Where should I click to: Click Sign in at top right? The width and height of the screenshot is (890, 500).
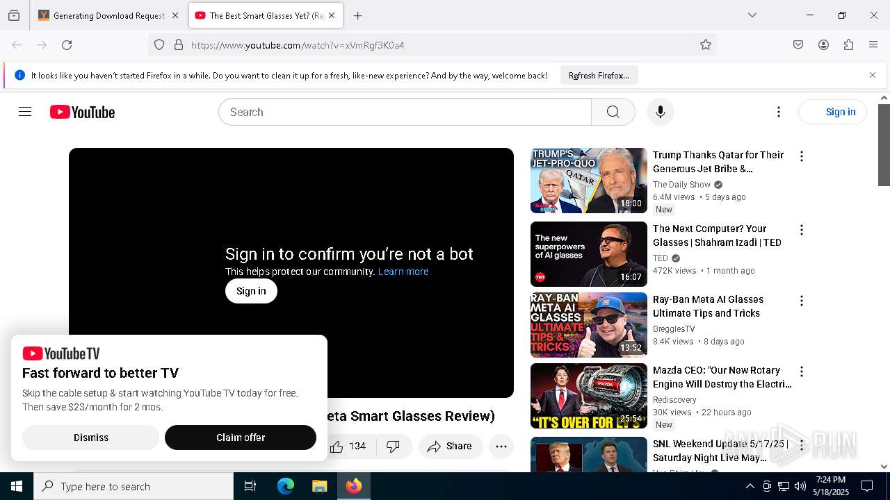(833, 112)
